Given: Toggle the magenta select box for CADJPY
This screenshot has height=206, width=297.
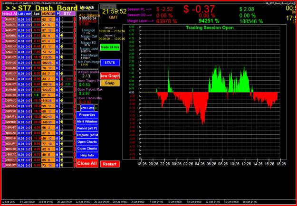Looking at the screenshot, I should [3, 52].
